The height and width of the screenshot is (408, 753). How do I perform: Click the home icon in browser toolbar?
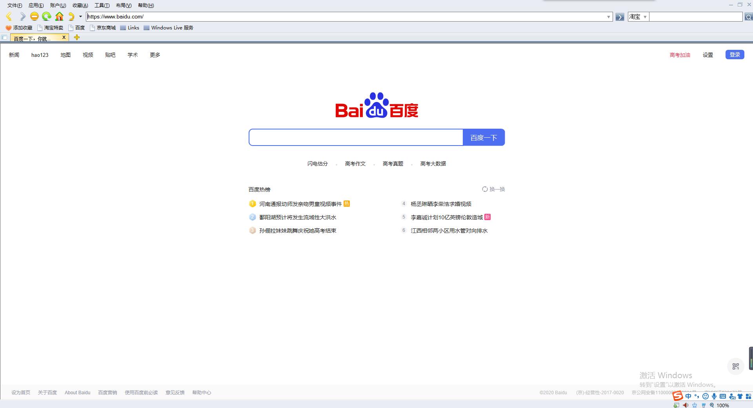(59, 16)
